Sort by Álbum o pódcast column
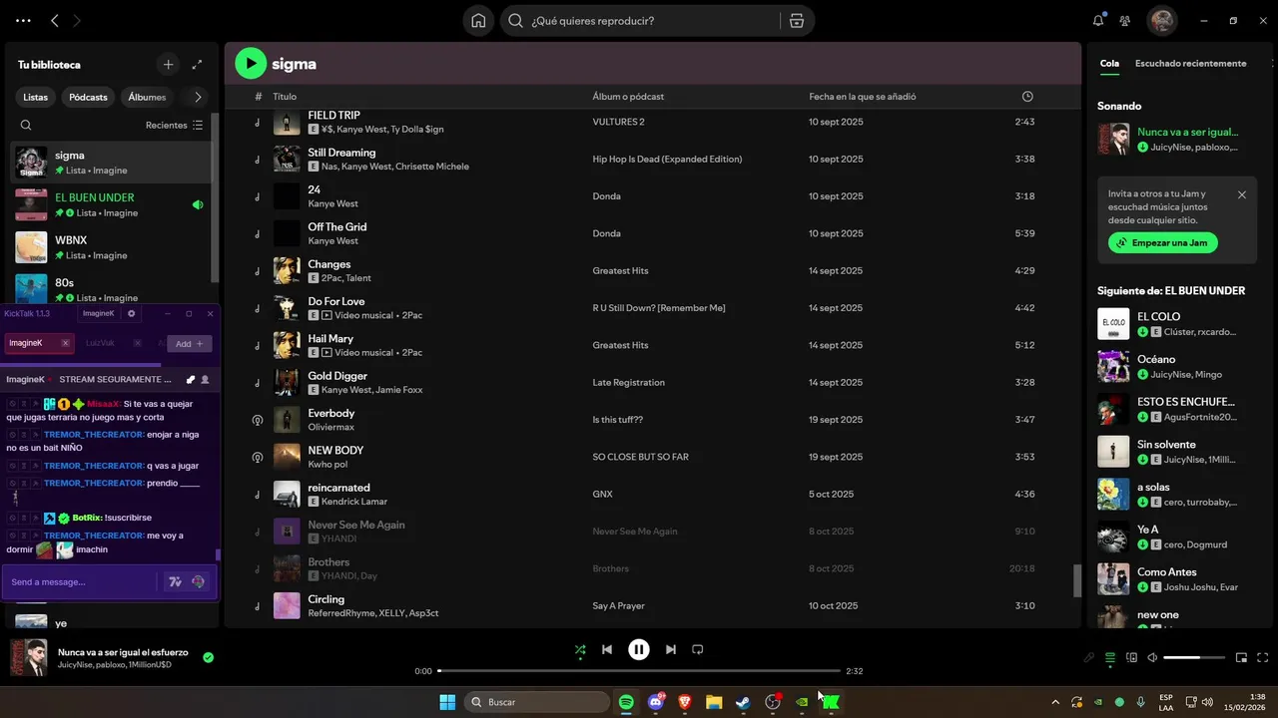This screenshot has width=1278, height=718. click(x=628, y=97)
